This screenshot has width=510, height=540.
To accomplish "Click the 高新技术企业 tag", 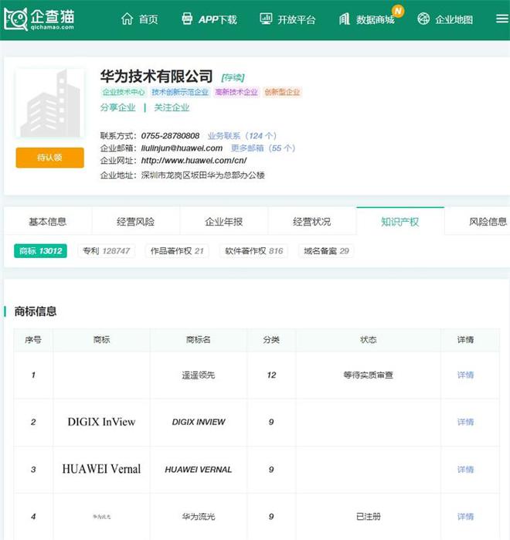I will point(236,92).
